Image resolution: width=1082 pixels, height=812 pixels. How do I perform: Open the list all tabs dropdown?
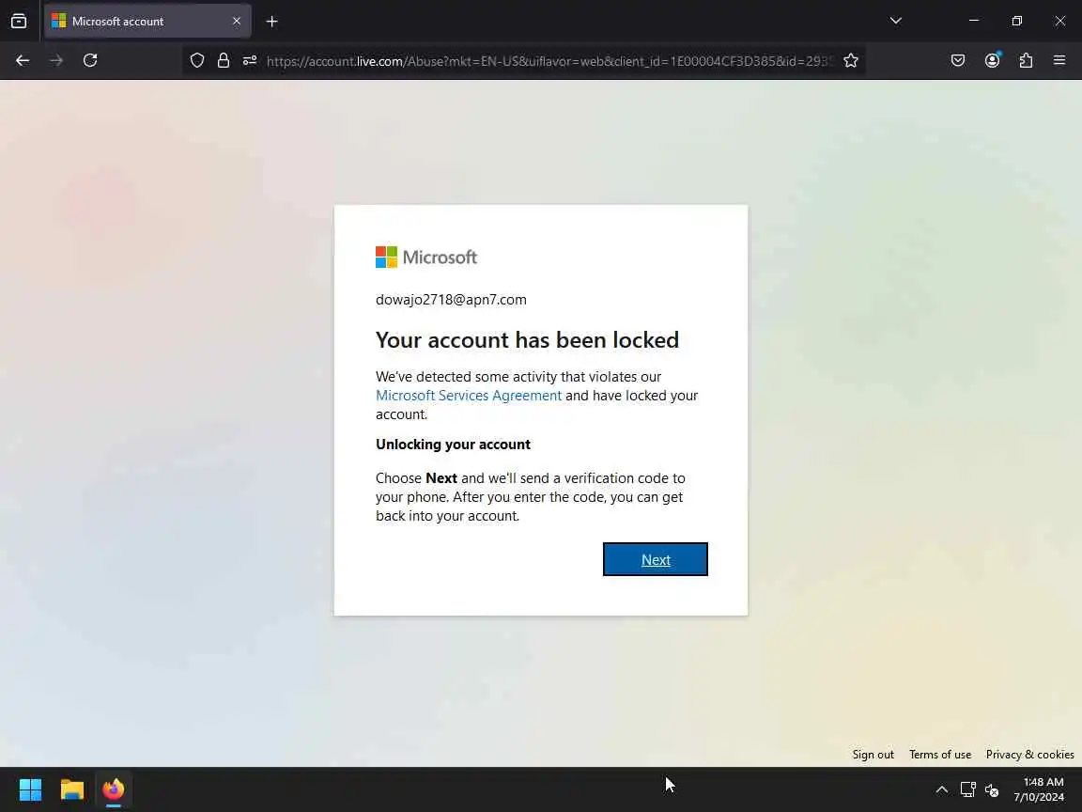pyautogui.click(x=896, y=21)
